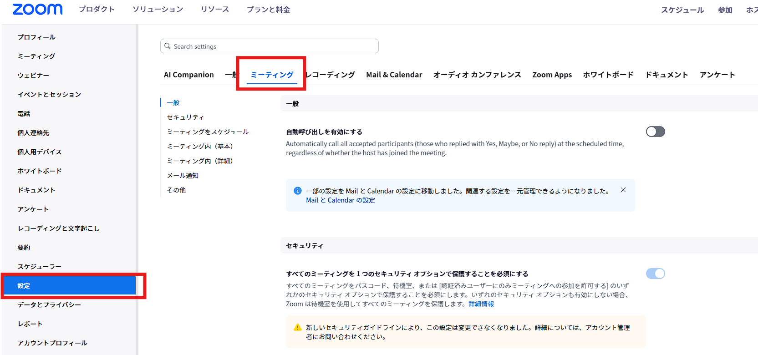Click the セキュリティ section header

305,246
